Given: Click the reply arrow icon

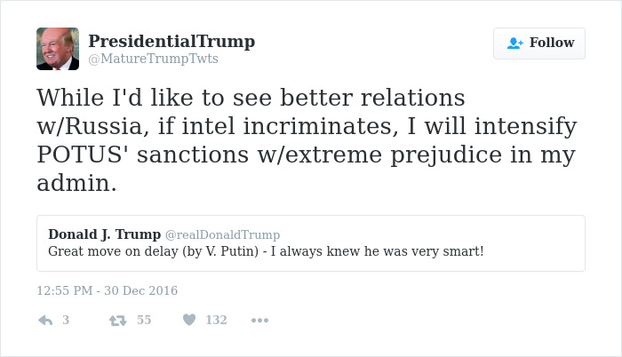Looking at the screenshot, I should click(45, 320).
